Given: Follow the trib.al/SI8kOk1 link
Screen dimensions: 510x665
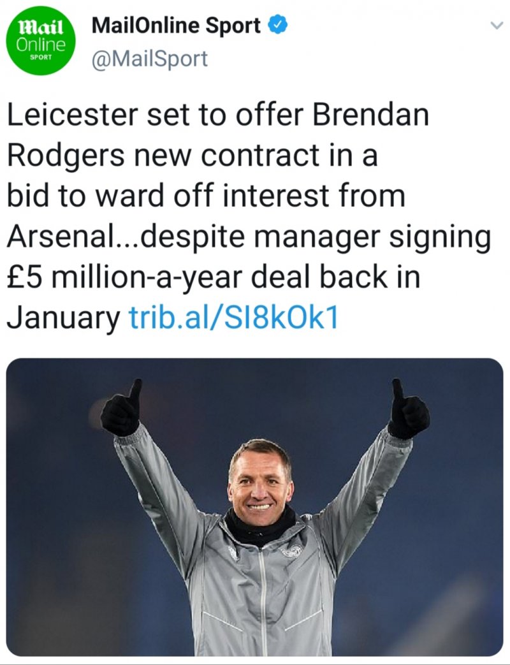Looking at the screenshot, I should pyautogui.click(x=233, y=318).
